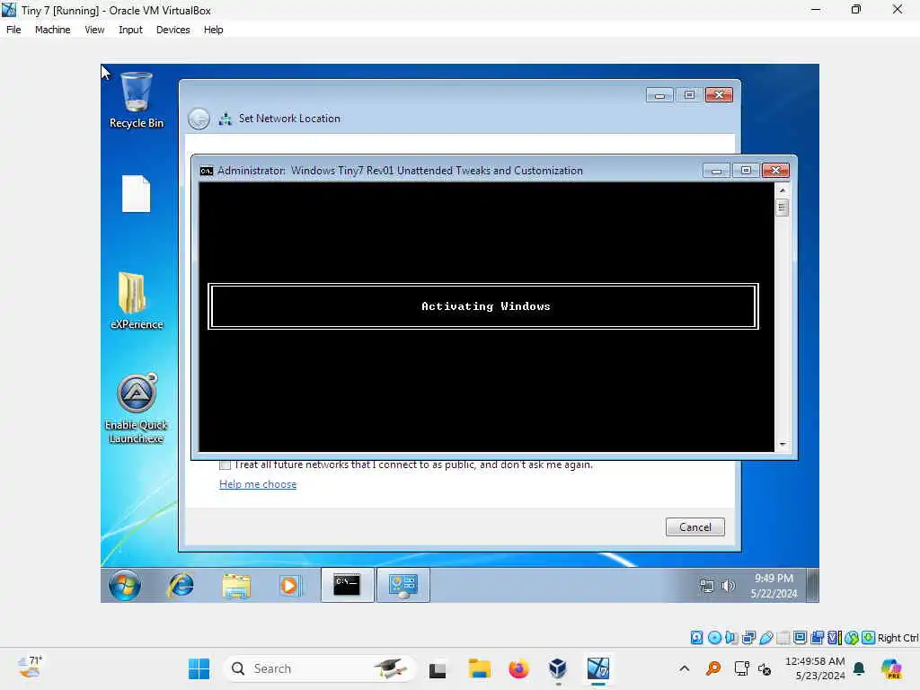Click the scroll down arrow of the console window
Image resolution: width=920 pixels, height=690 pixels.
(x=783, y=445)
